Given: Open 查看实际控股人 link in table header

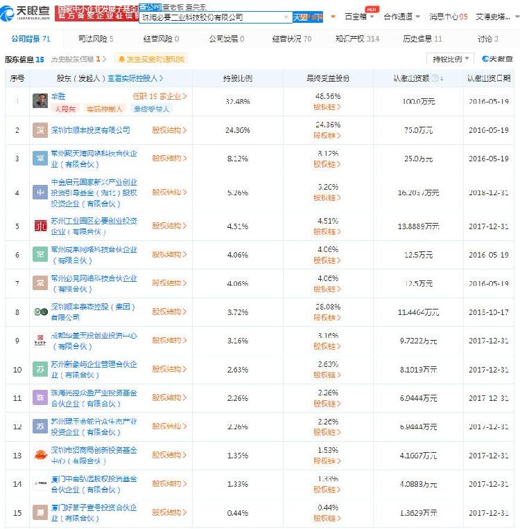Looking at the screenshot, I should 135,78.
